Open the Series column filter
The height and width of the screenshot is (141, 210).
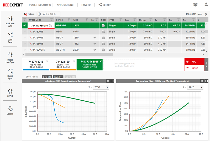69,20
